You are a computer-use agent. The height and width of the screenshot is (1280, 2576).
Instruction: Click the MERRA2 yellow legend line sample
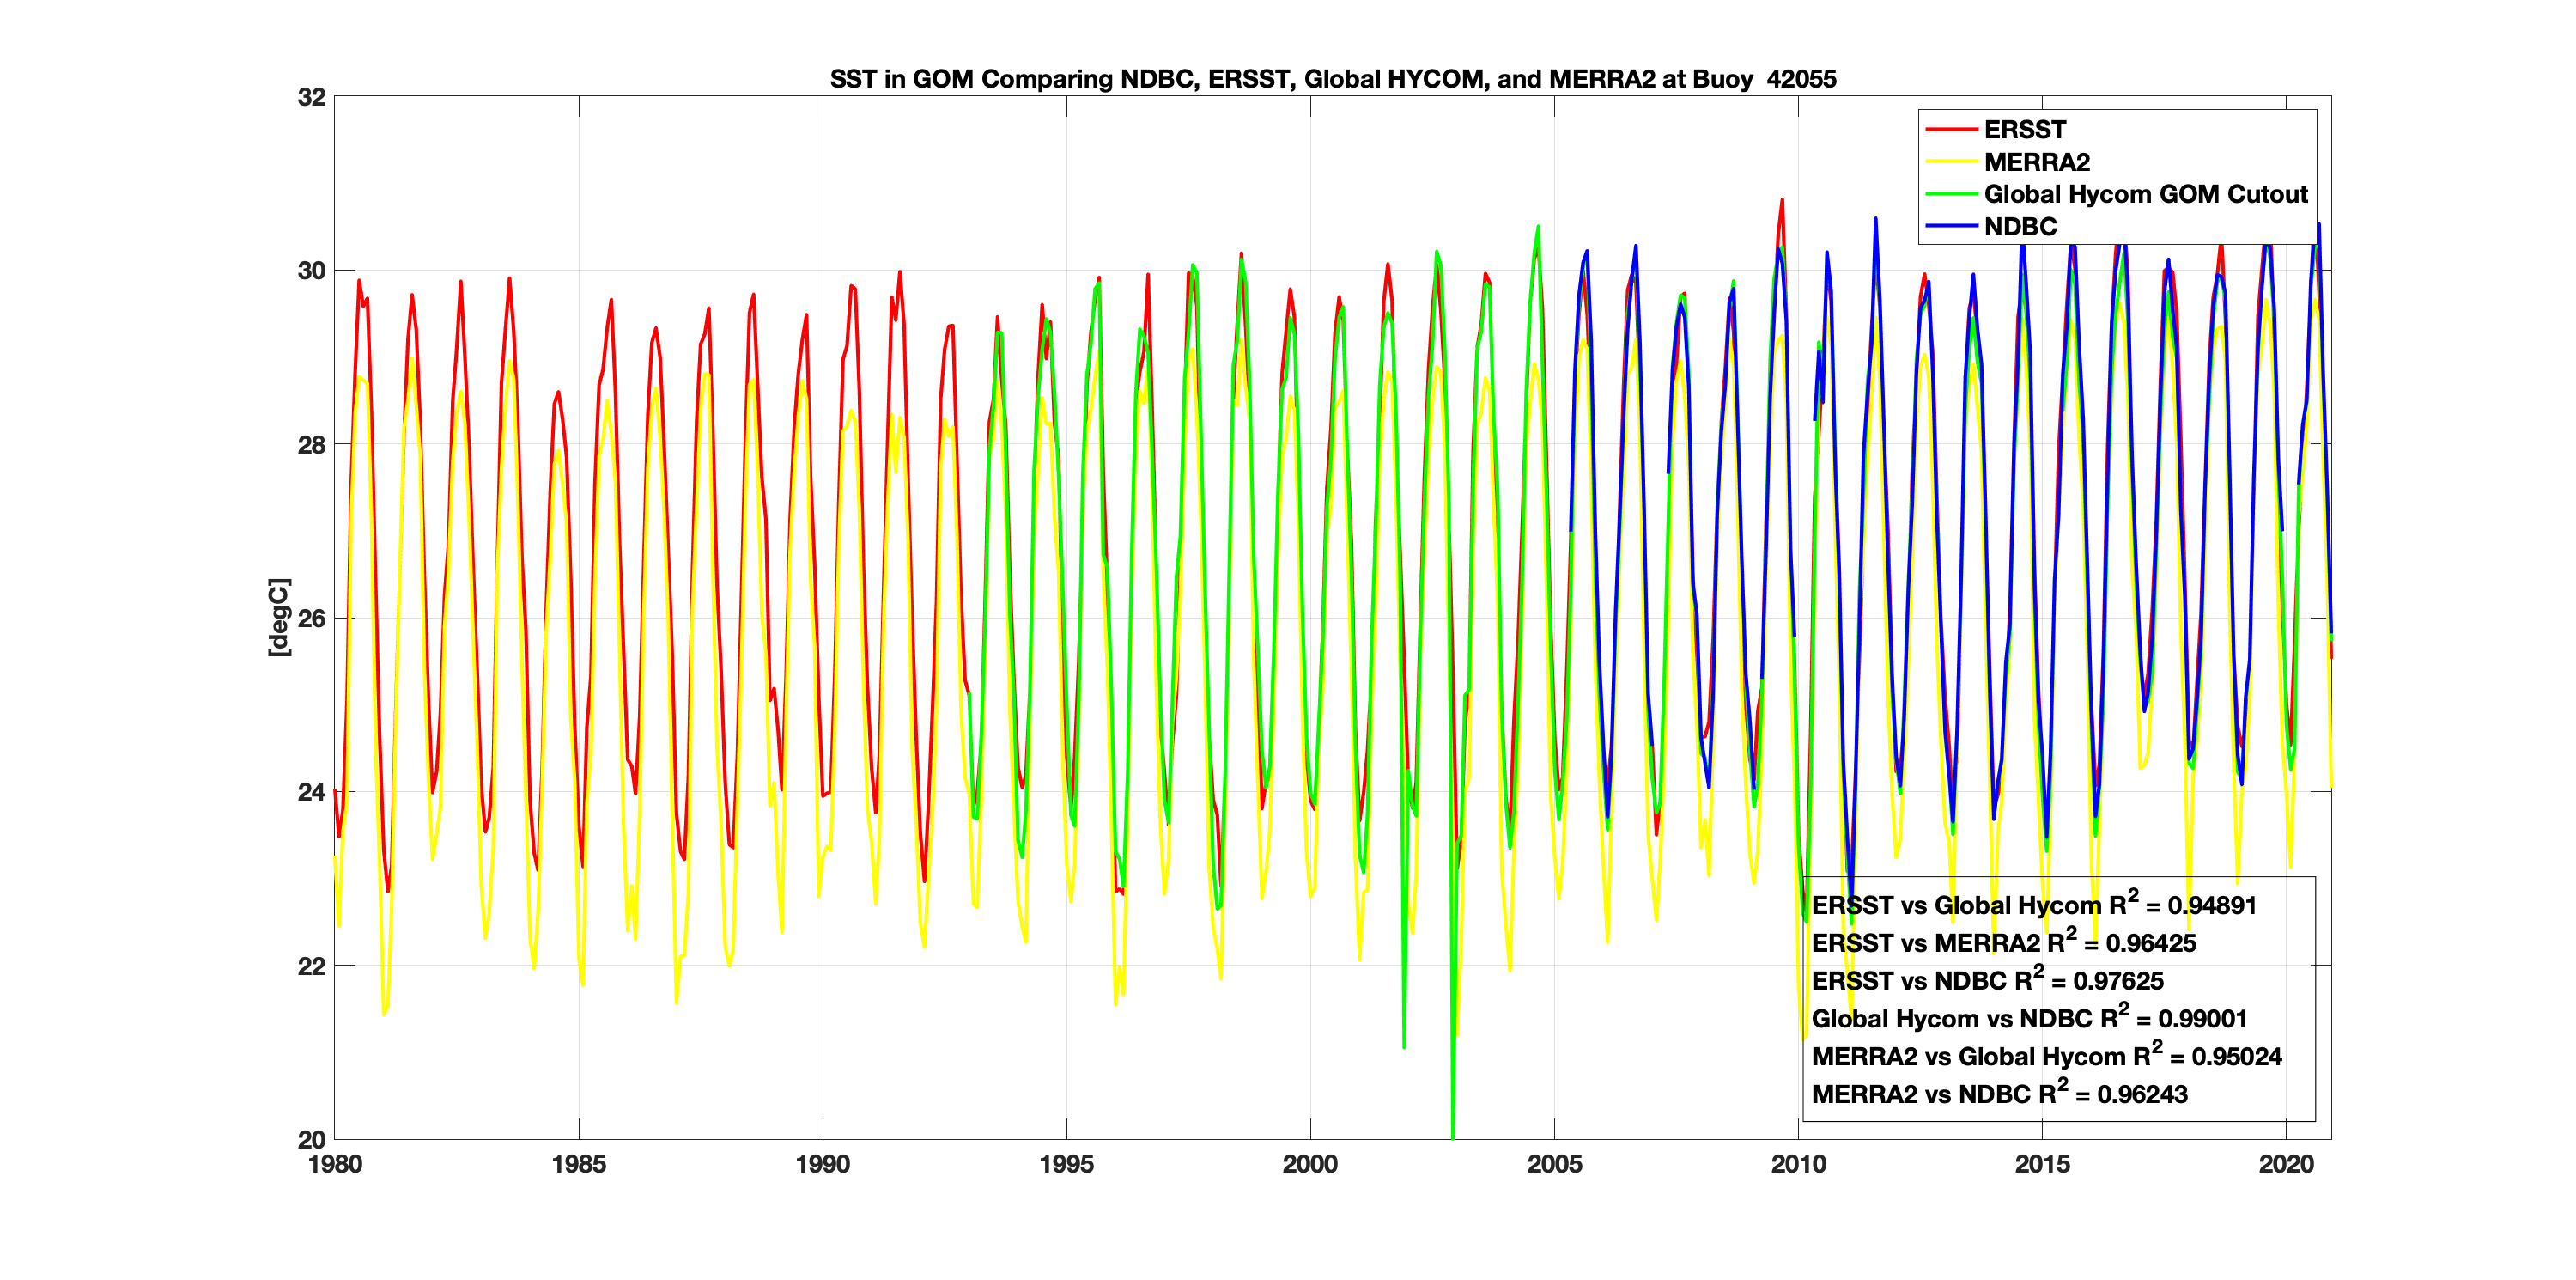click(x=1951, y=162)
